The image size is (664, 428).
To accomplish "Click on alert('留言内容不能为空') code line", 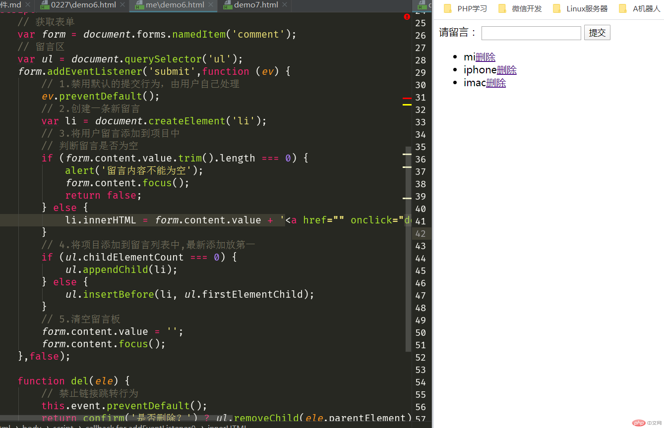I will (x=134, y=170).
